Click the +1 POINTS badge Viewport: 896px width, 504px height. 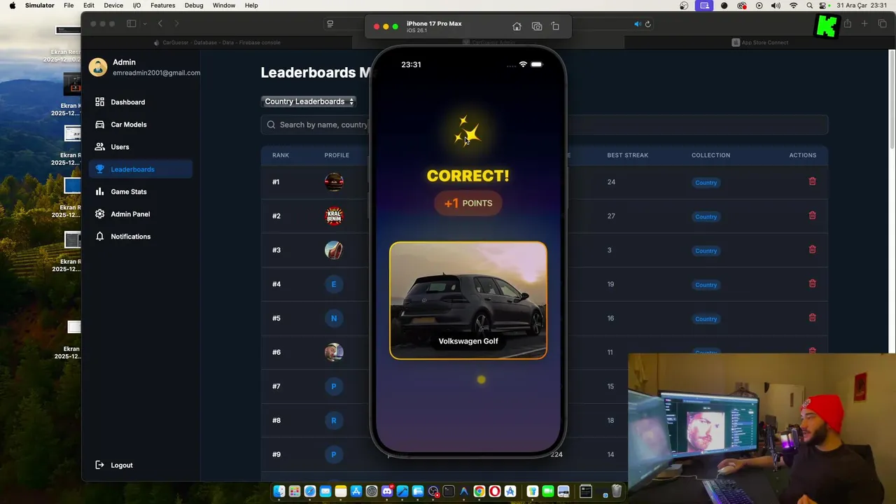coord(468,203)
